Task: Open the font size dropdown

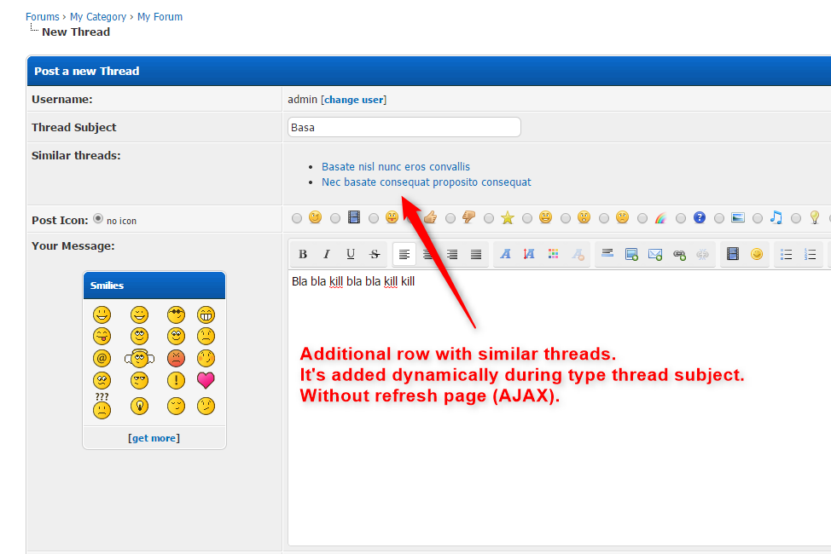Action: pos(529,254)
